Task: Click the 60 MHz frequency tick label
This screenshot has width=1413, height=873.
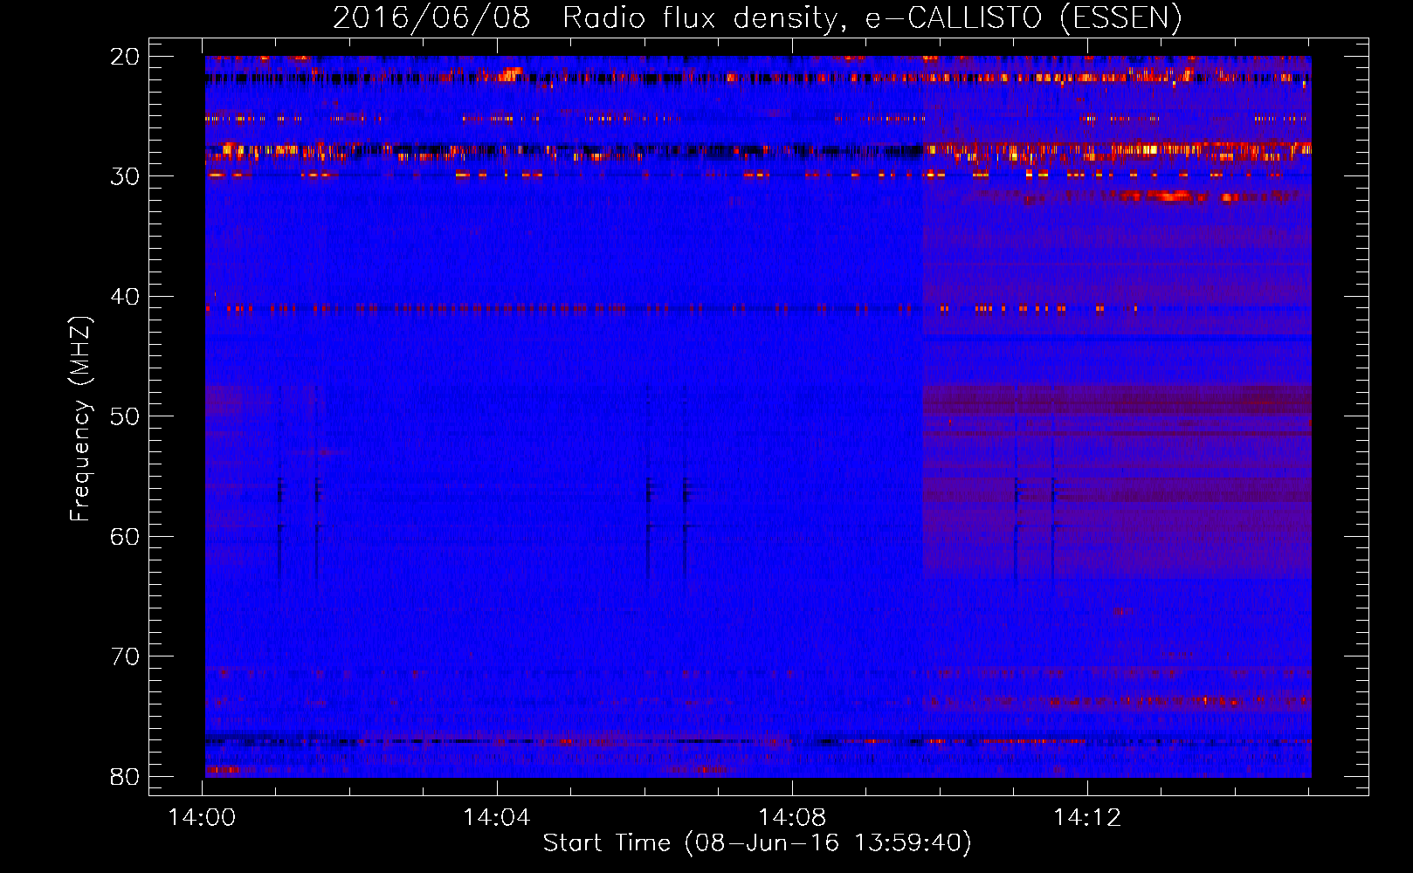Action: pos(125,536)
